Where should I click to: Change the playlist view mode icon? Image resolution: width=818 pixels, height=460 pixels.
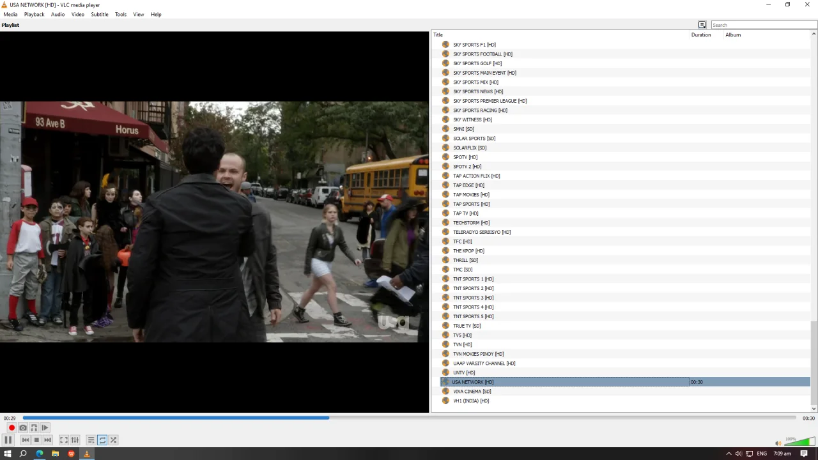(702, 25)
